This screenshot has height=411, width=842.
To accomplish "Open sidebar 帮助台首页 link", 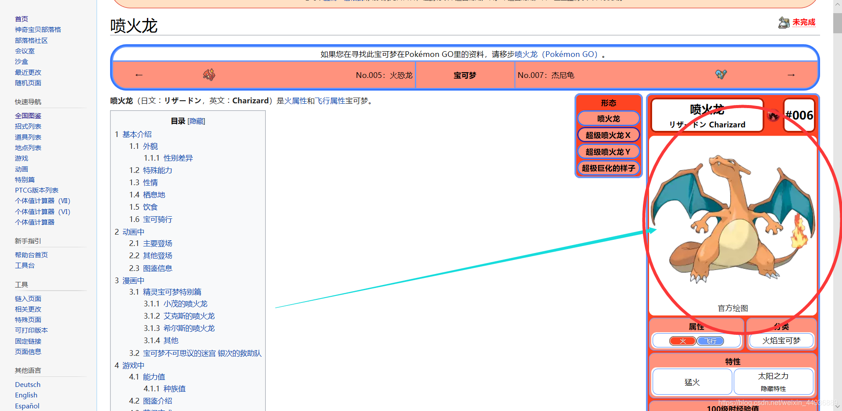I will (x=31, y=255).
